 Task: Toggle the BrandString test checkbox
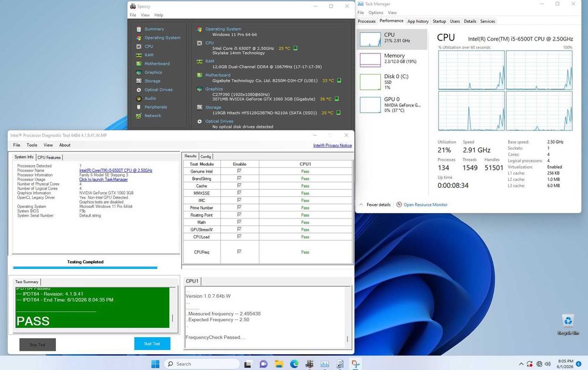239,179
